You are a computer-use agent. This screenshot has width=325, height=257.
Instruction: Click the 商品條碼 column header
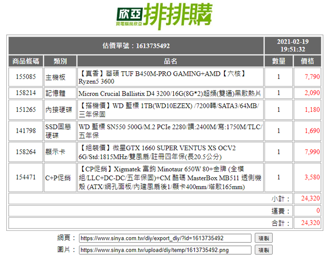coord(26,61)
